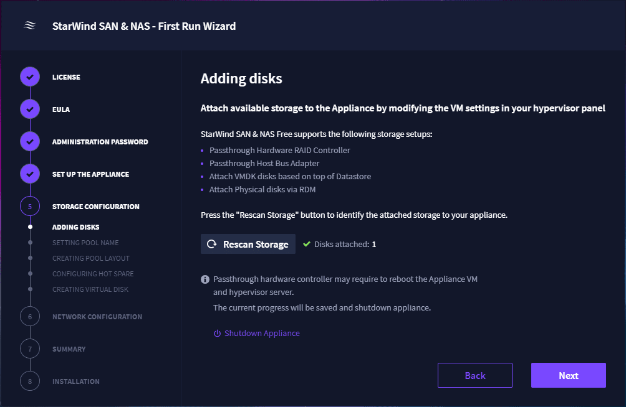Select the Creating Pool Layout step
The height and width of the screenshot is (407, 626).
coord(90,258)
